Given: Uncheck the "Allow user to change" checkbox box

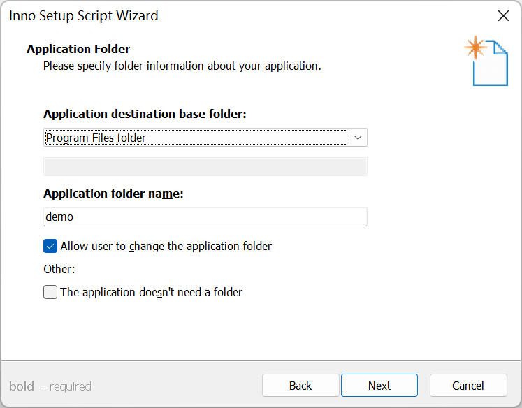Looking at the screenshot, I should point(50,246).
